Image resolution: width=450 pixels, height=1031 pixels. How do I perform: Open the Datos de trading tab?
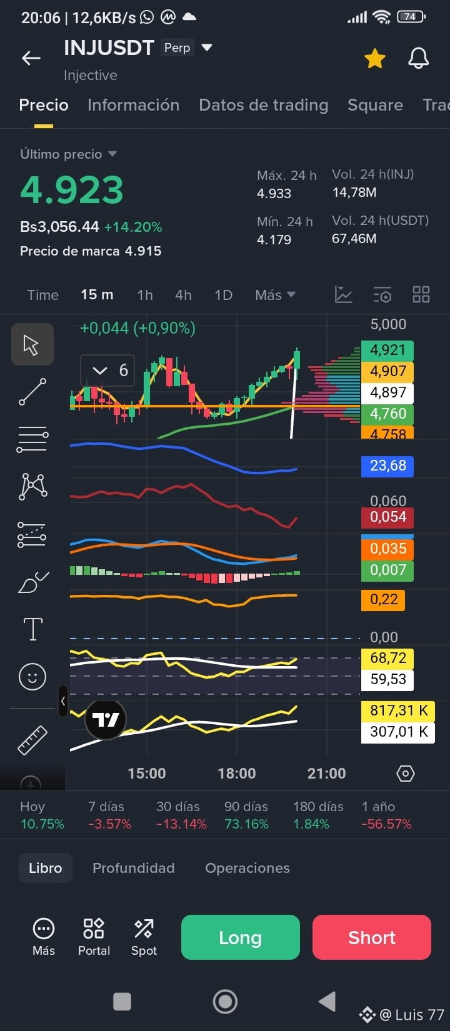[x=263, y=105]
